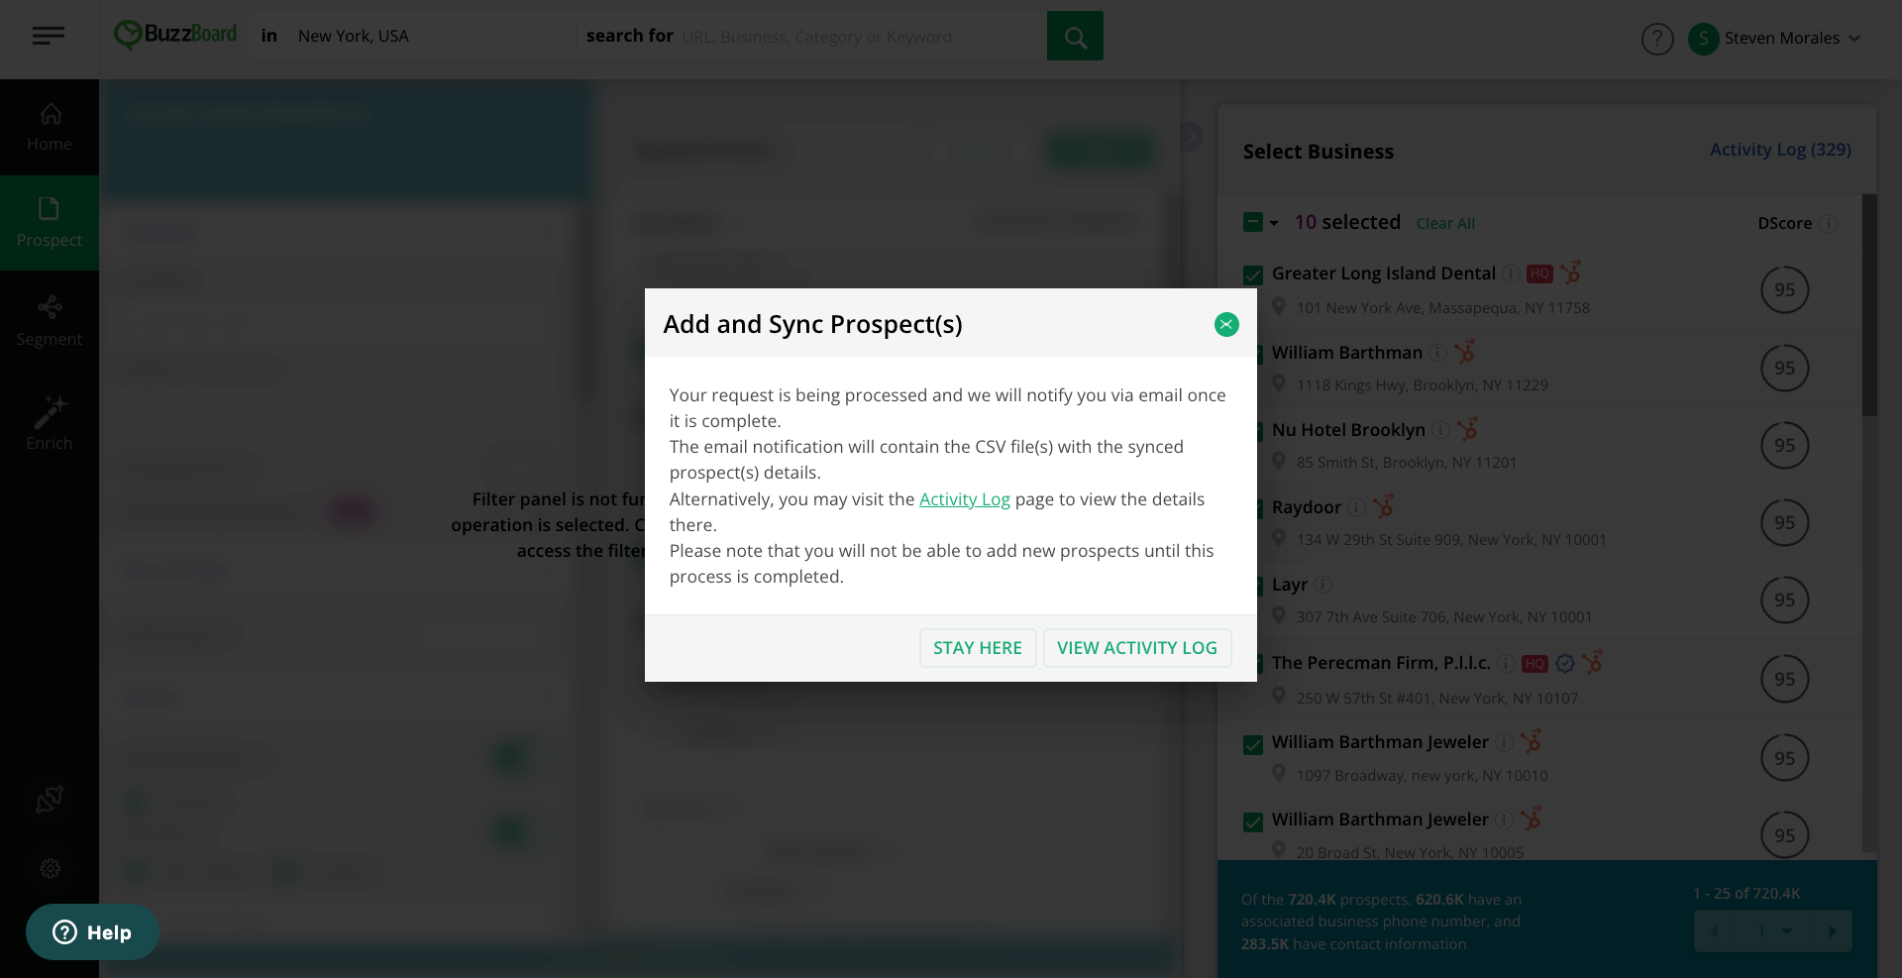Uncheck William Barthman Jeweler at 1097 Broadway

tap(1253, 744)
